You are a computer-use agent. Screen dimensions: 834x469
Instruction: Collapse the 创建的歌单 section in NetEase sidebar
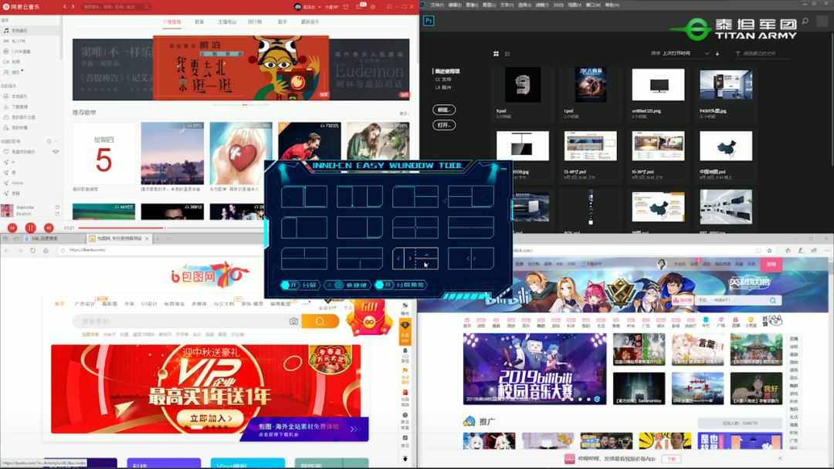coord(56,140)
